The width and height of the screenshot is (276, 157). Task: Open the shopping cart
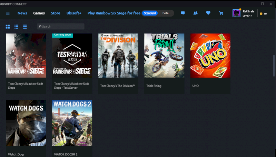[221, 13]
